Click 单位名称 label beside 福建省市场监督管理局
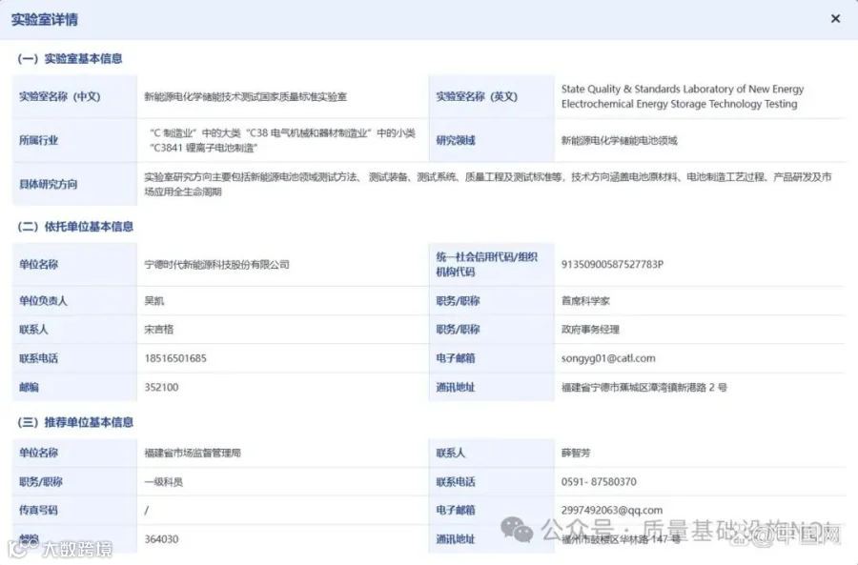This screenshot has width=858, height=565. click(x=38, y=453)
